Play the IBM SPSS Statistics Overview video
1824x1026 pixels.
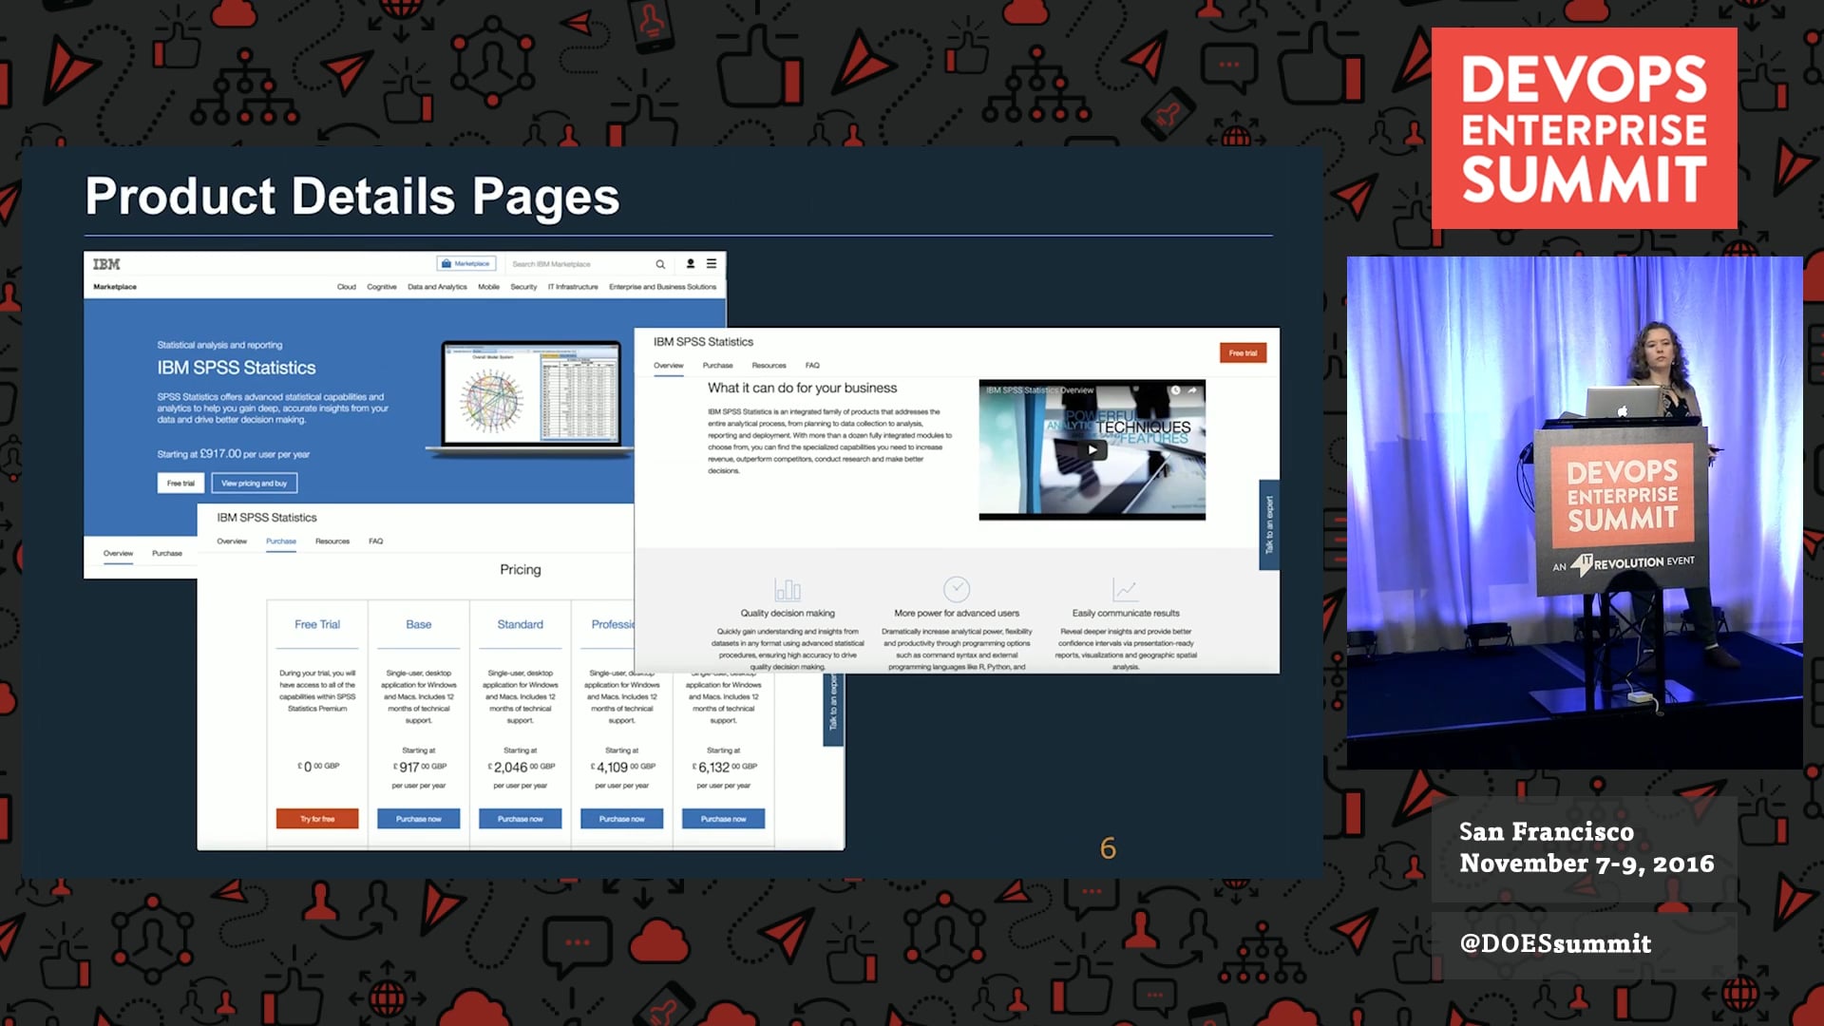(x=1093, y=450)
